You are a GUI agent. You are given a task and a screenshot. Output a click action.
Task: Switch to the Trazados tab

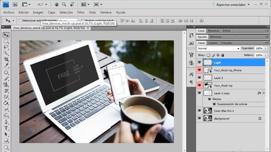(227, 43)
